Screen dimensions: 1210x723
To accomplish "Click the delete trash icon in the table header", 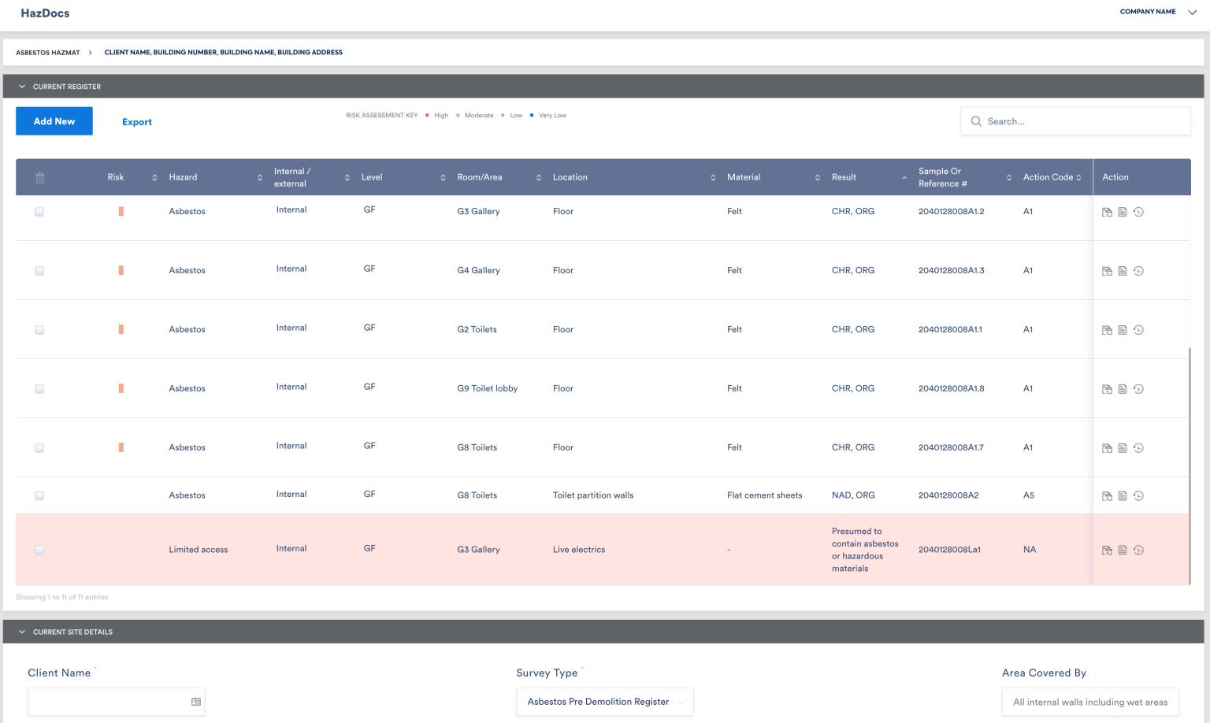I will pyautogui.click(x=39, y=177).
